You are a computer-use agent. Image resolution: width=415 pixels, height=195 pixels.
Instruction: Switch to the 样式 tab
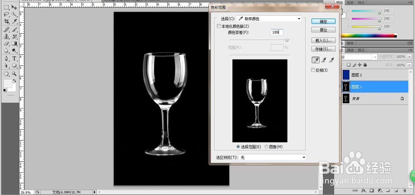pos(361,2)
